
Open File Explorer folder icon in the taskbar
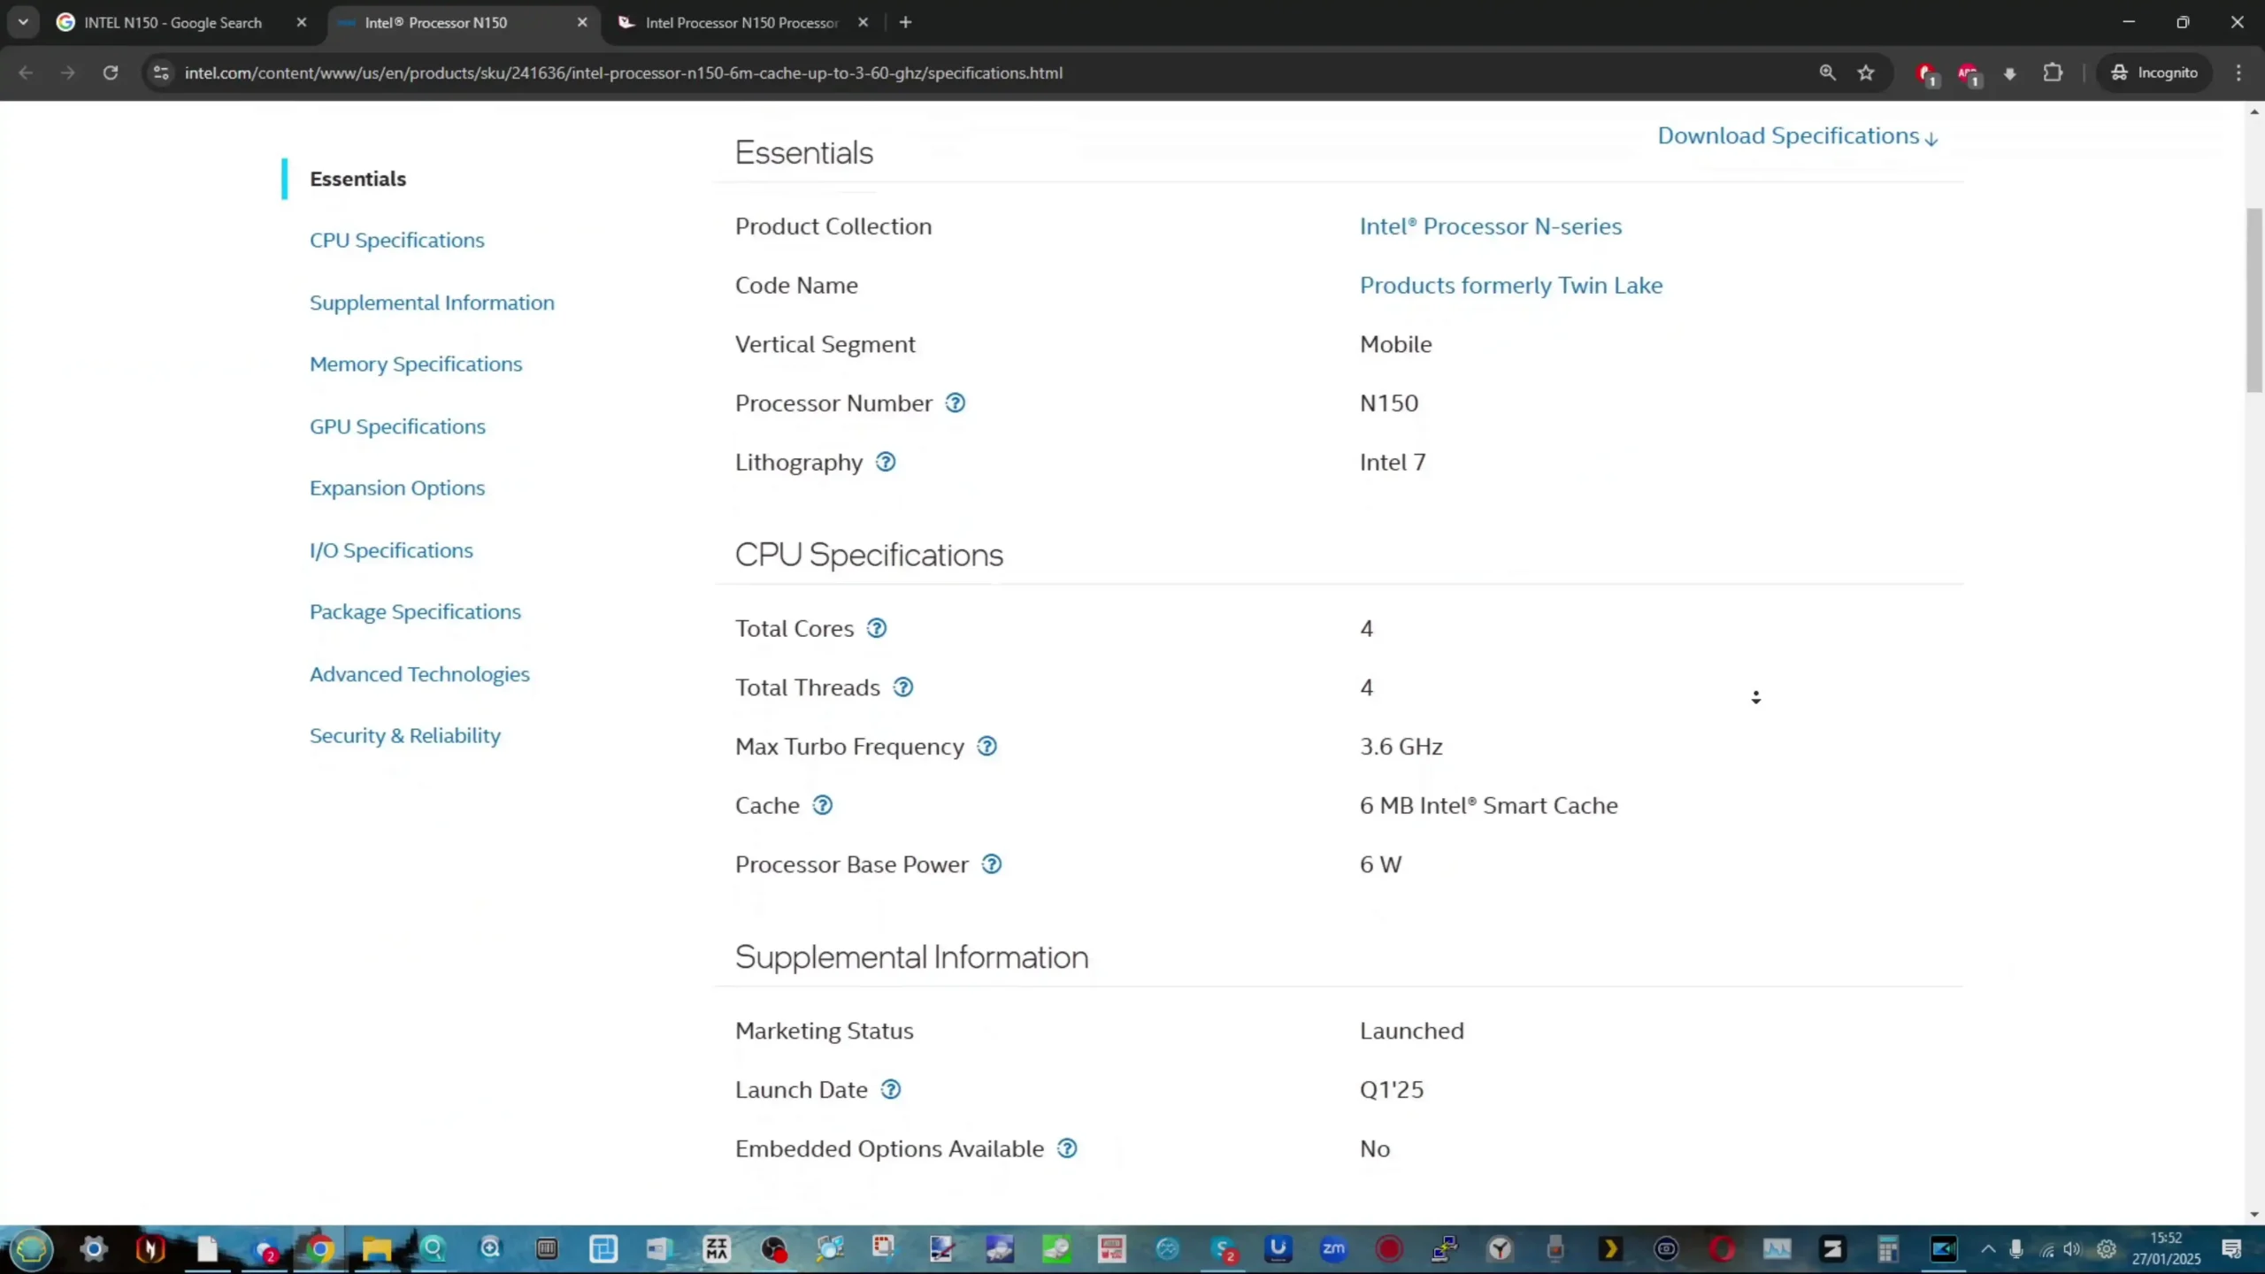point(376,1249)
